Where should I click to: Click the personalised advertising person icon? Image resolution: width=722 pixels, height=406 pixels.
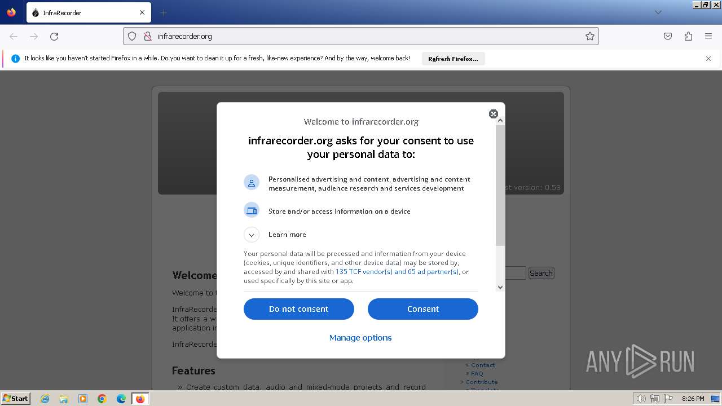click(x=252, y=183)
